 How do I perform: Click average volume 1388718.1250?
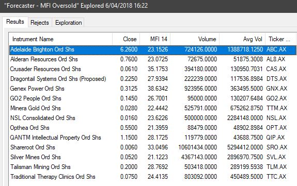click(x=245, y=49)
